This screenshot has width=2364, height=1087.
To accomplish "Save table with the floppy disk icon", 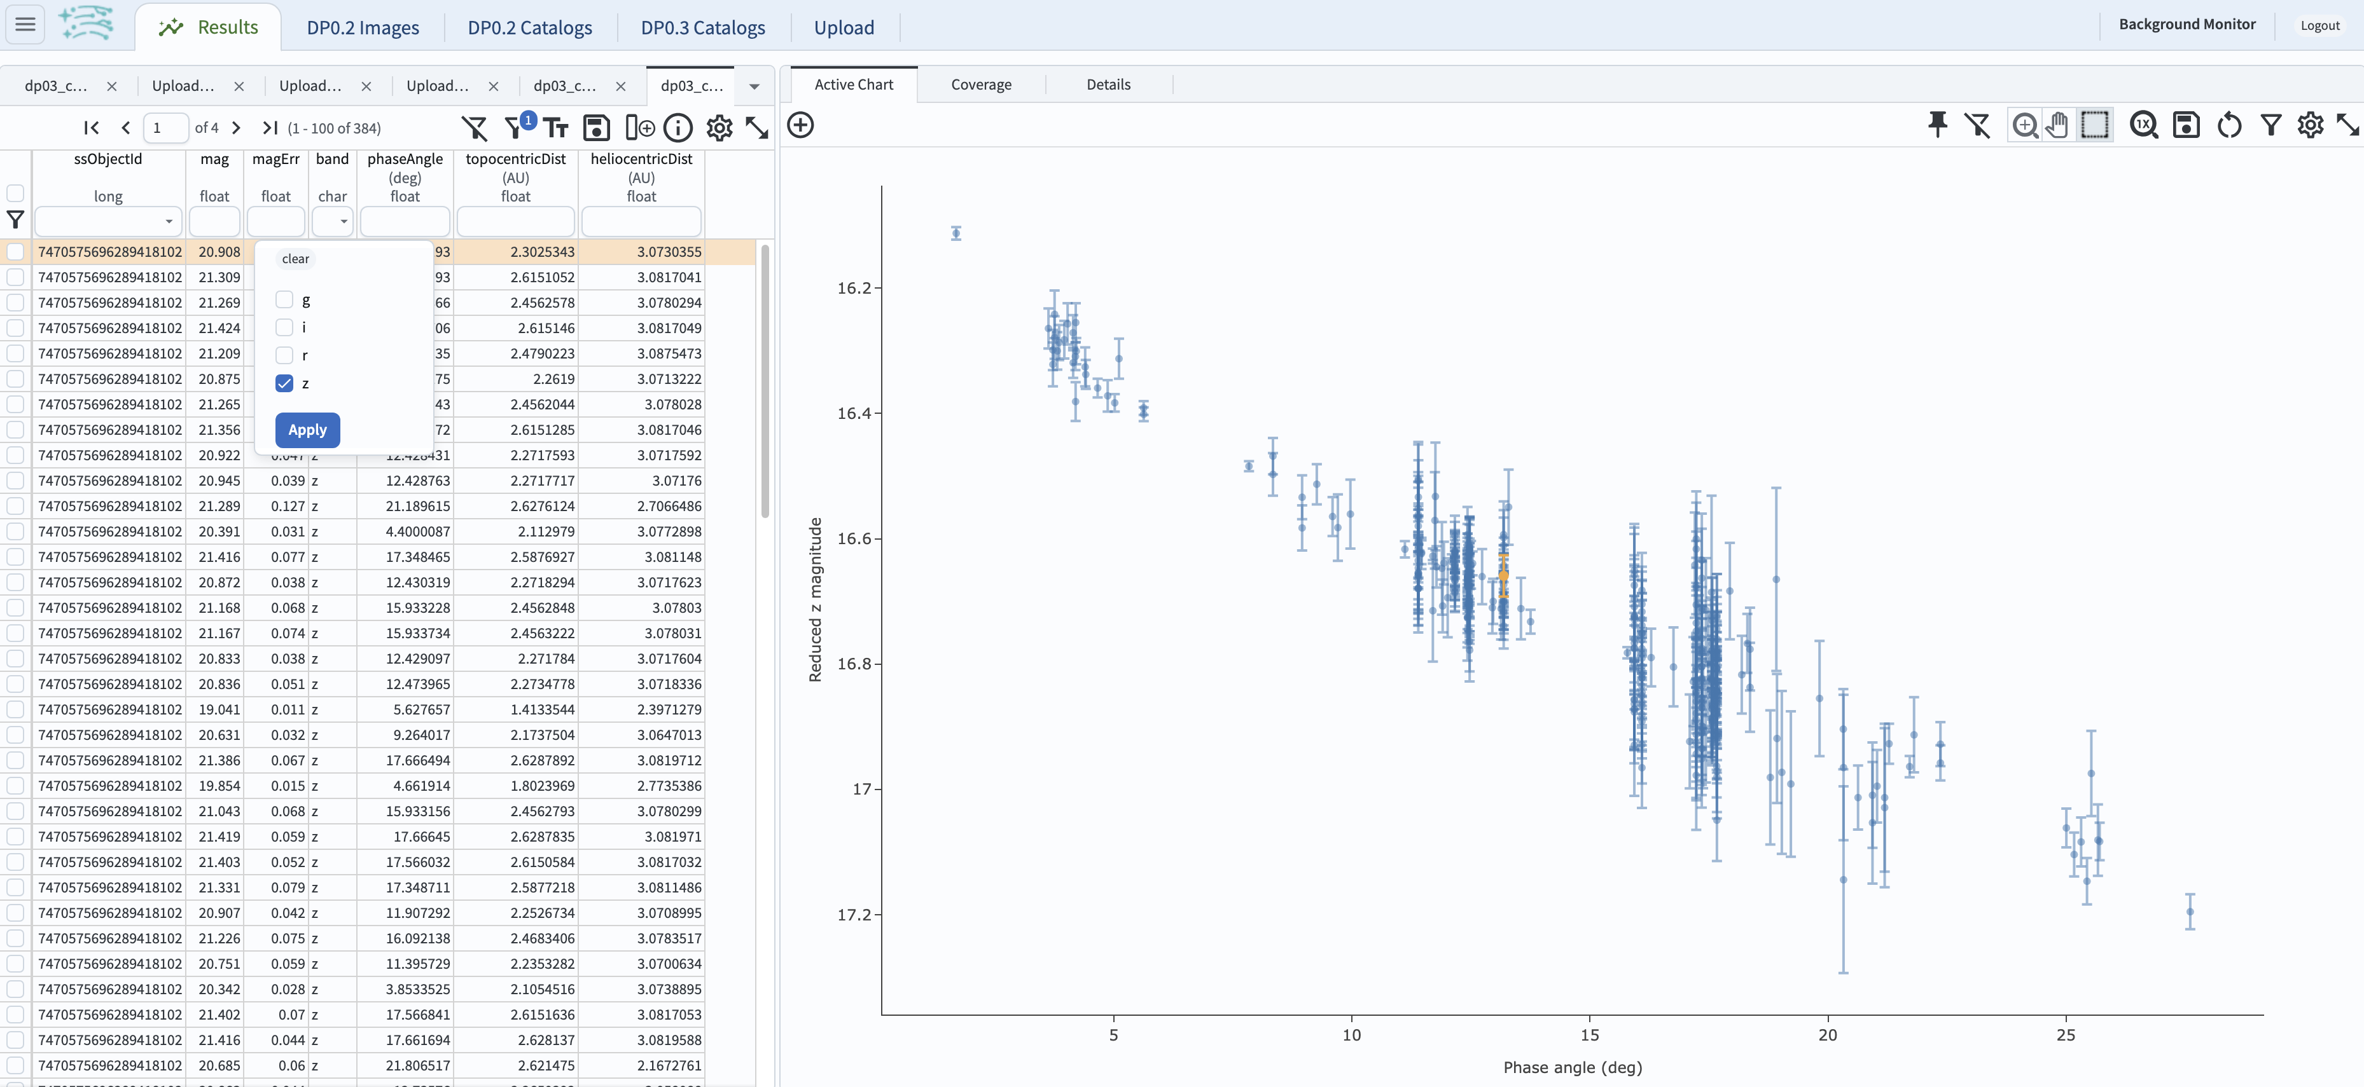I will (x=597, y=128).
